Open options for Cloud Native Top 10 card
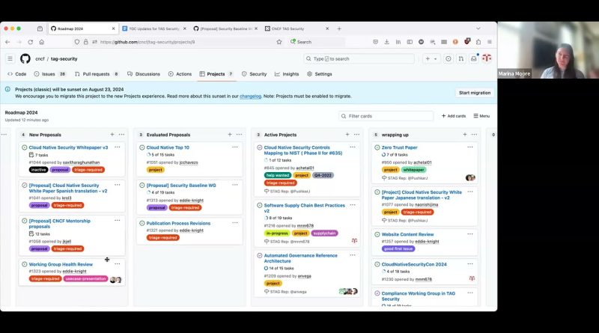Image resolution: width=599 pixels, height=333 pixels. click(235, 147)
